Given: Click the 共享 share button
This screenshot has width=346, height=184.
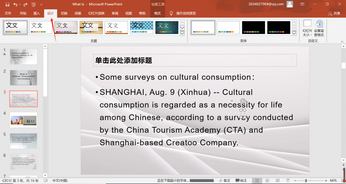Looking at the screenshot, I should (334, 14).
